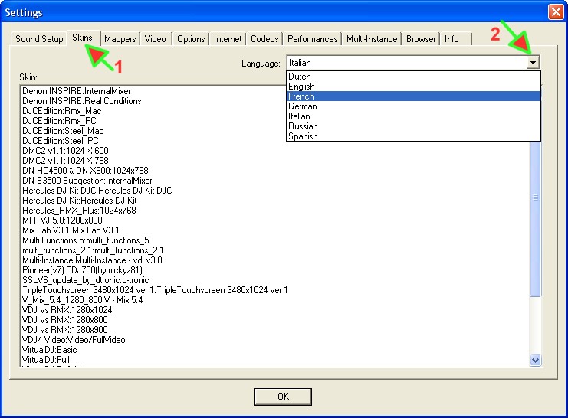Choose English from the language list
Image resolution: width=568 pixels, height=418 pixels.
(x=413, y=87)
